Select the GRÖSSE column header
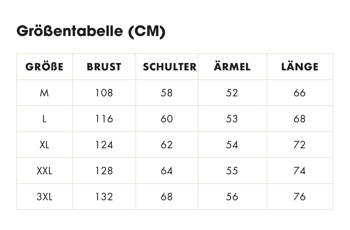 point(44,67)
